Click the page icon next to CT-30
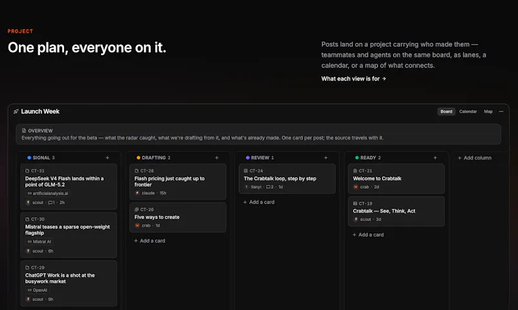Viewport: 518px width, 310px height. pos(27,219)
